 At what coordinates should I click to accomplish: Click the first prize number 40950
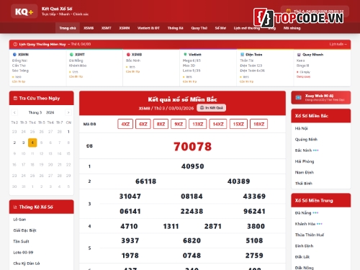(x=192, y=166)
